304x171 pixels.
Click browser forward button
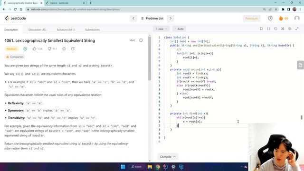9,9
